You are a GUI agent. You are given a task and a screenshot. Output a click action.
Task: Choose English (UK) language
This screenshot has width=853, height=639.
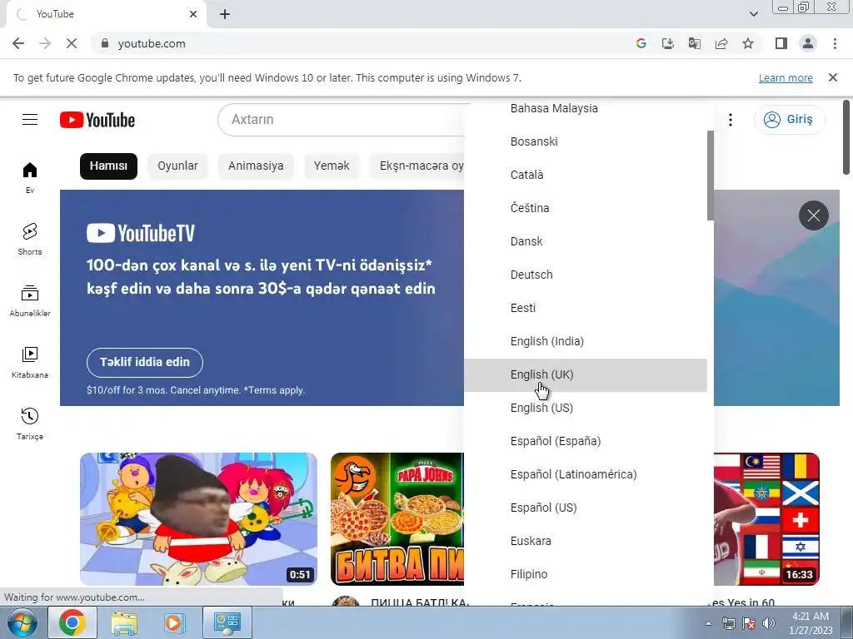click(586, 375)
